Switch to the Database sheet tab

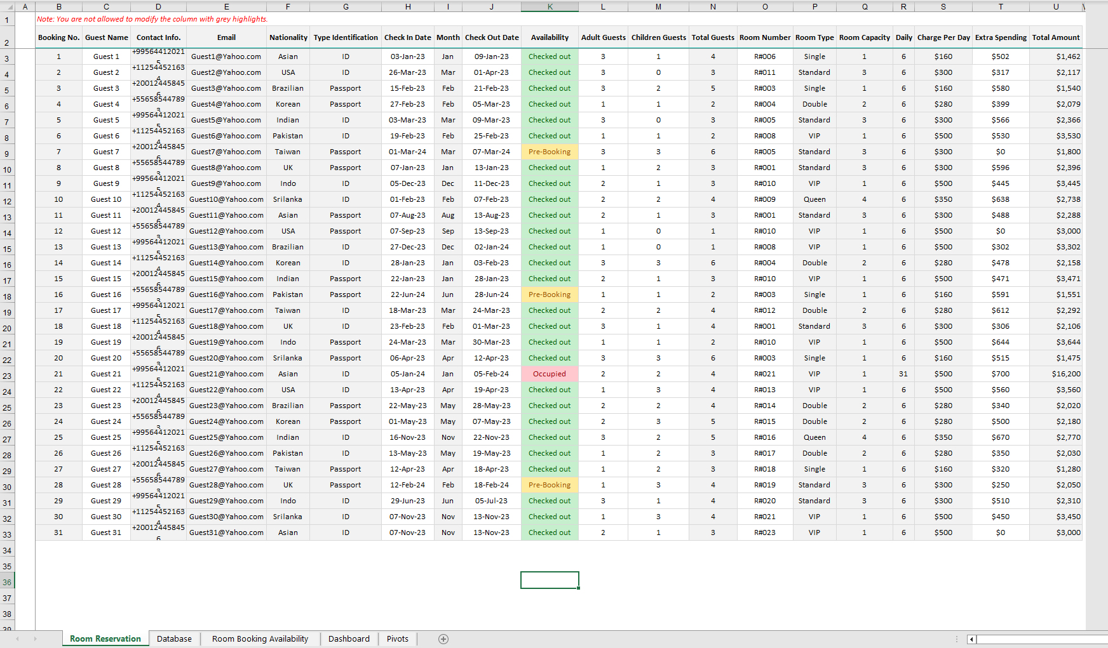(174, 639)
